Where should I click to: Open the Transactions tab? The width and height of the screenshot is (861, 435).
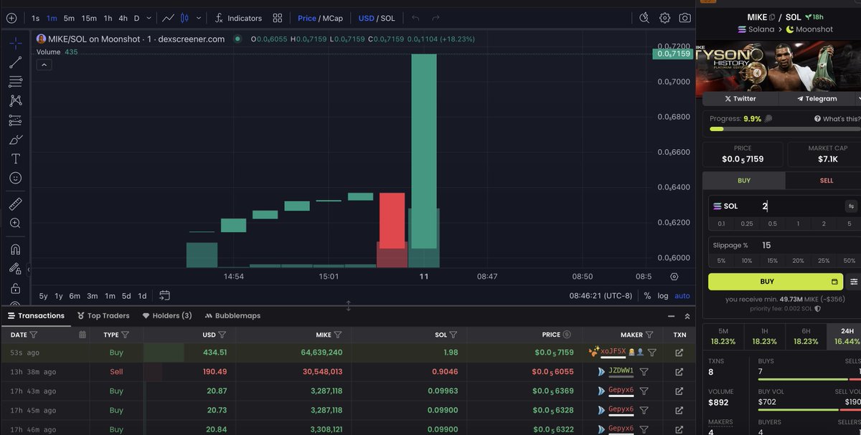[36, 315]
